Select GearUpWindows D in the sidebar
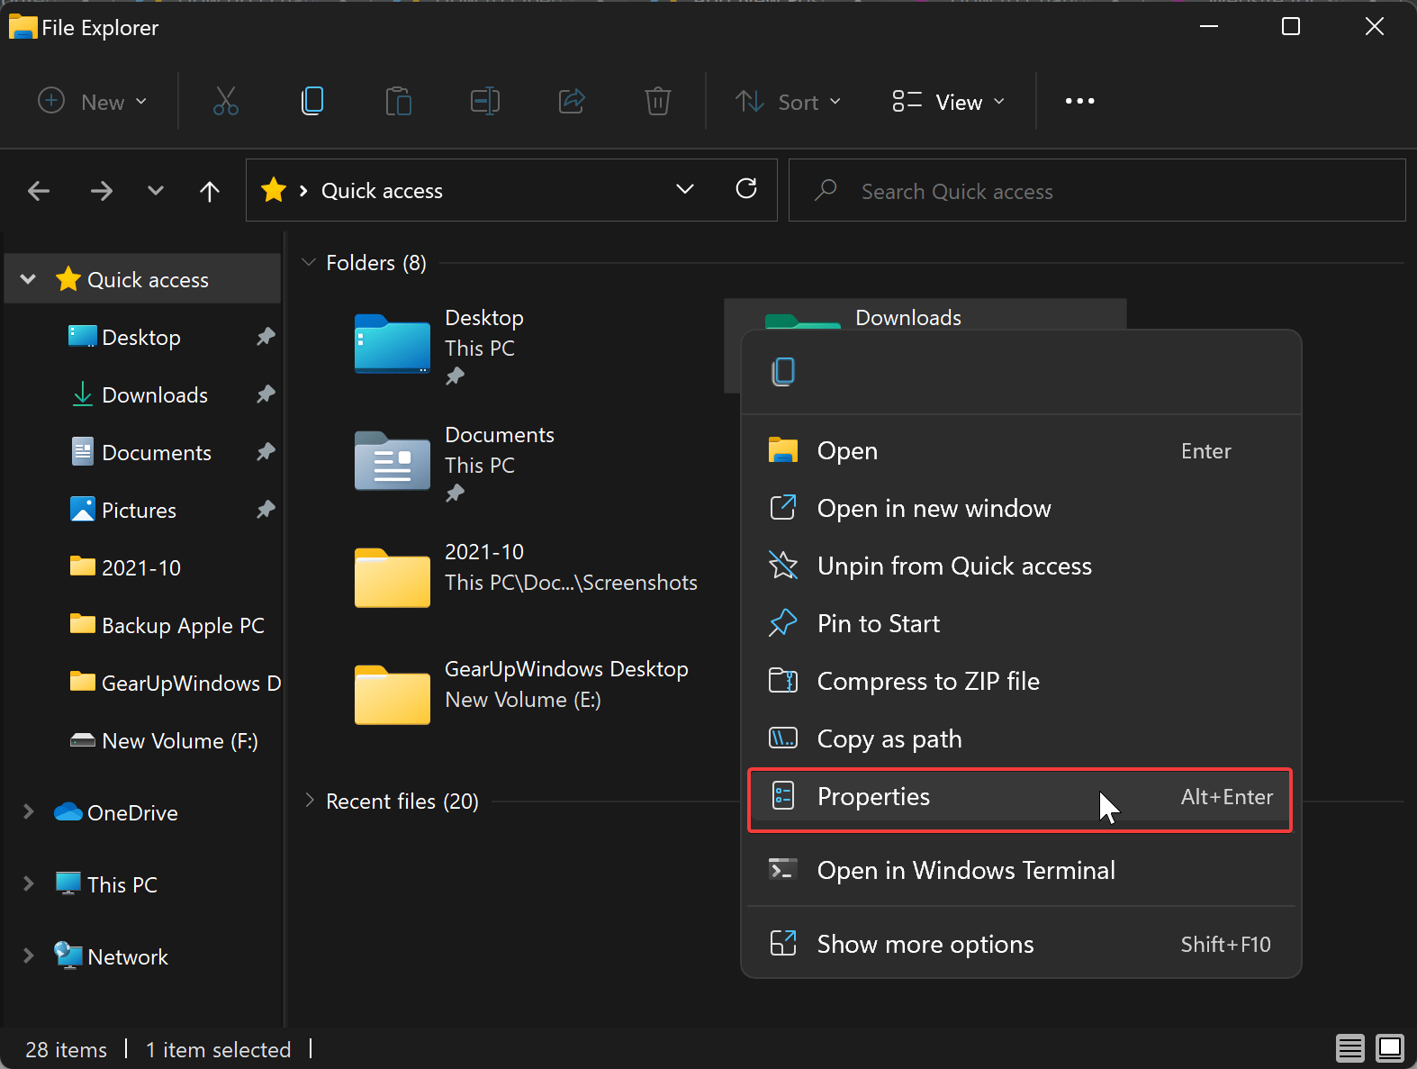This screenshot has height=1069, width=1417. click(191, 683)
